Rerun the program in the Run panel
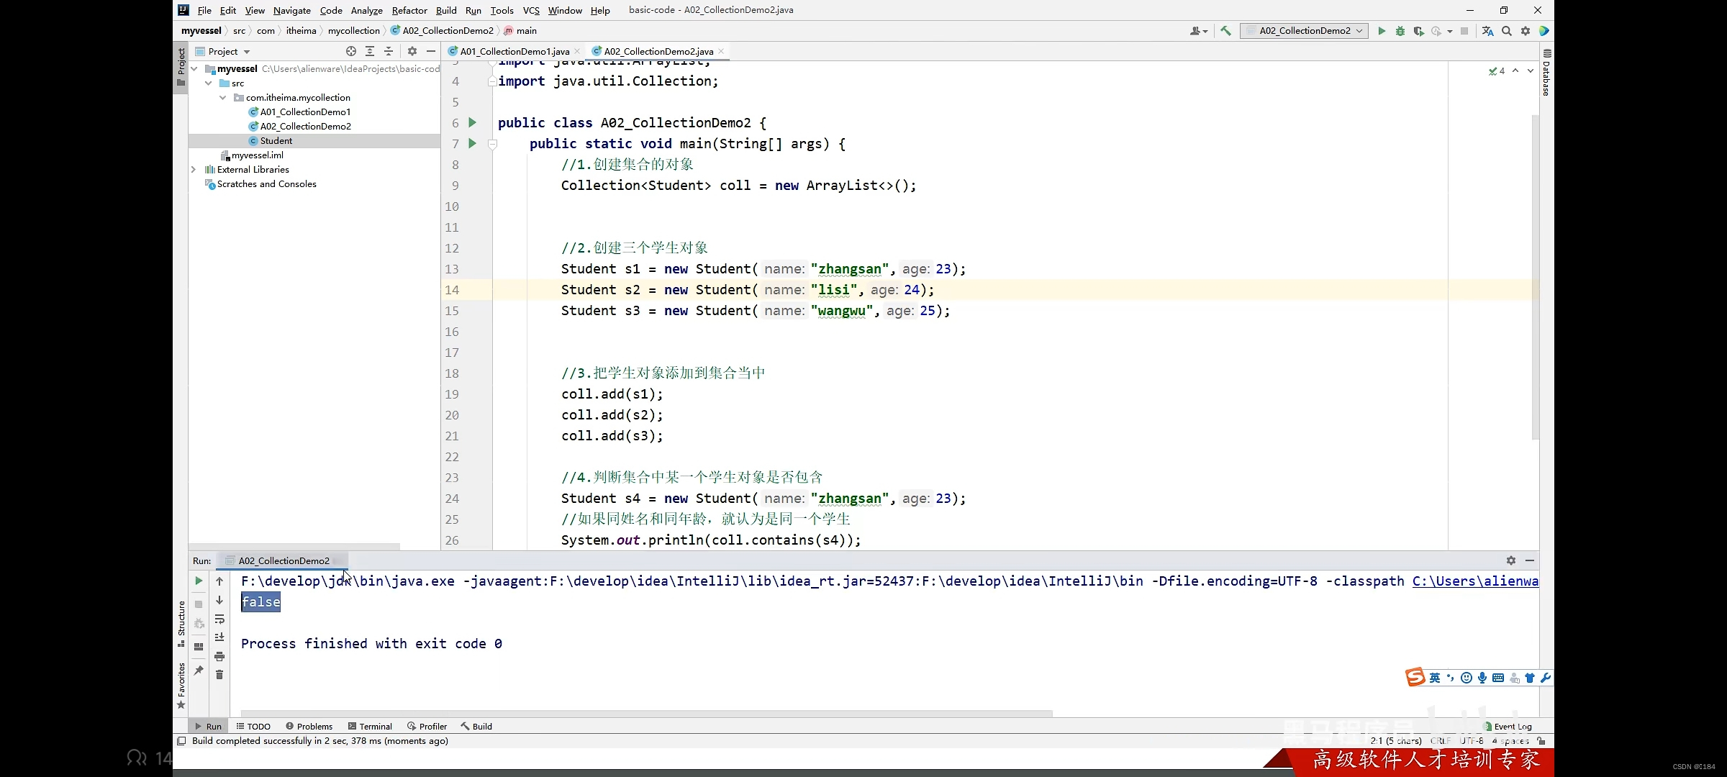 (199, 581)
